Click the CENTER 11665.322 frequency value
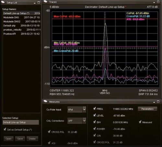The image size is (162, 147). (x=62, y=91)
